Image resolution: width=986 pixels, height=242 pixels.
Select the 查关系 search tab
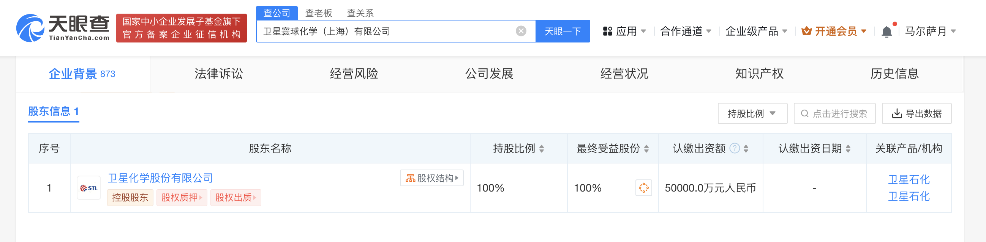coord(360,13)
